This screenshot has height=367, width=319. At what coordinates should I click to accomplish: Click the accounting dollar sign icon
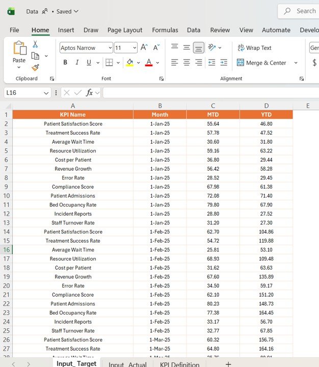tap(314, 63)
